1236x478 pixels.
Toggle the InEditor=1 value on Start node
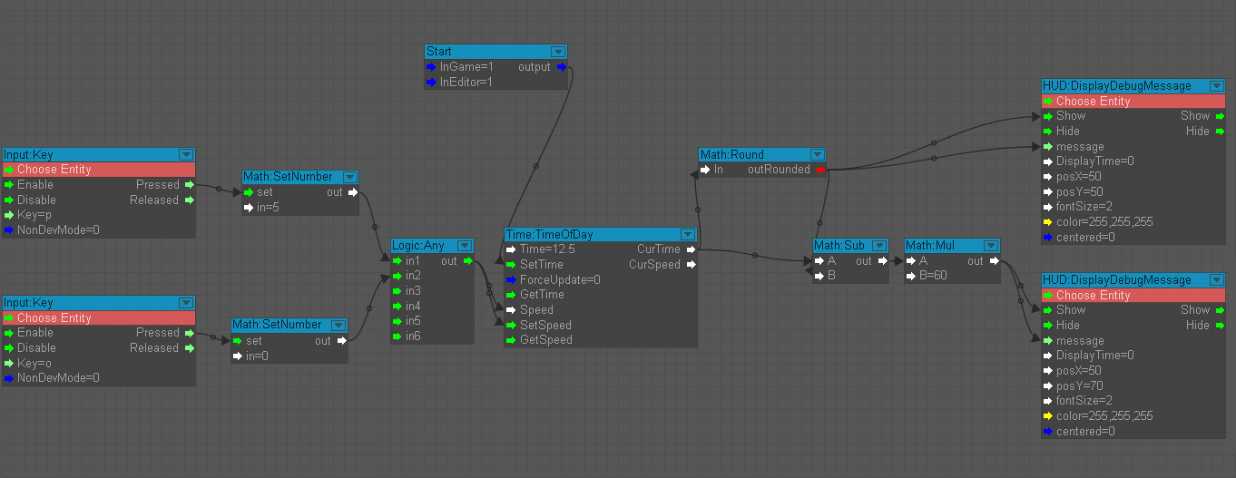(466, 83)
